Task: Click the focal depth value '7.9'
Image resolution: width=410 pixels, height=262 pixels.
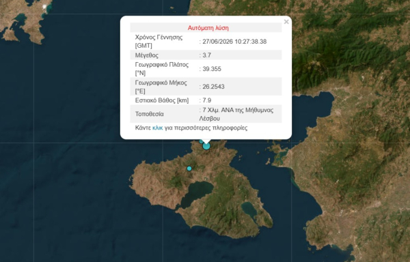Action: [x=206, y=100]
